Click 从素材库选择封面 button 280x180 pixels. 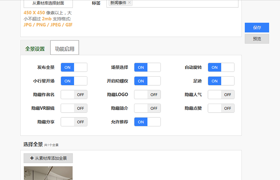coord(48,3)
